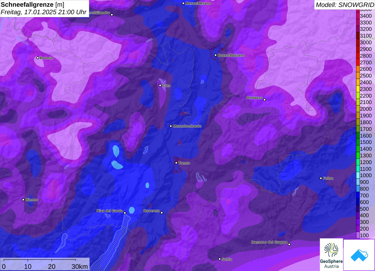The height and width of the screenshot is (271, 375).
Task: Pick the 1200 m legend color swatch
Action: [x=358, y=162]
